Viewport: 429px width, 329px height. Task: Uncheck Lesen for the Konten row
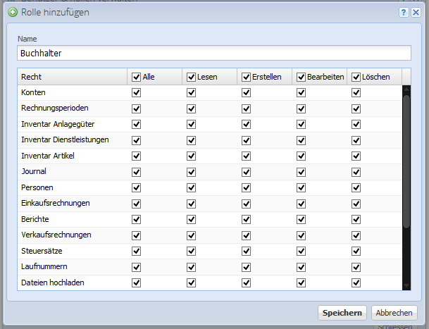[191, 93]
